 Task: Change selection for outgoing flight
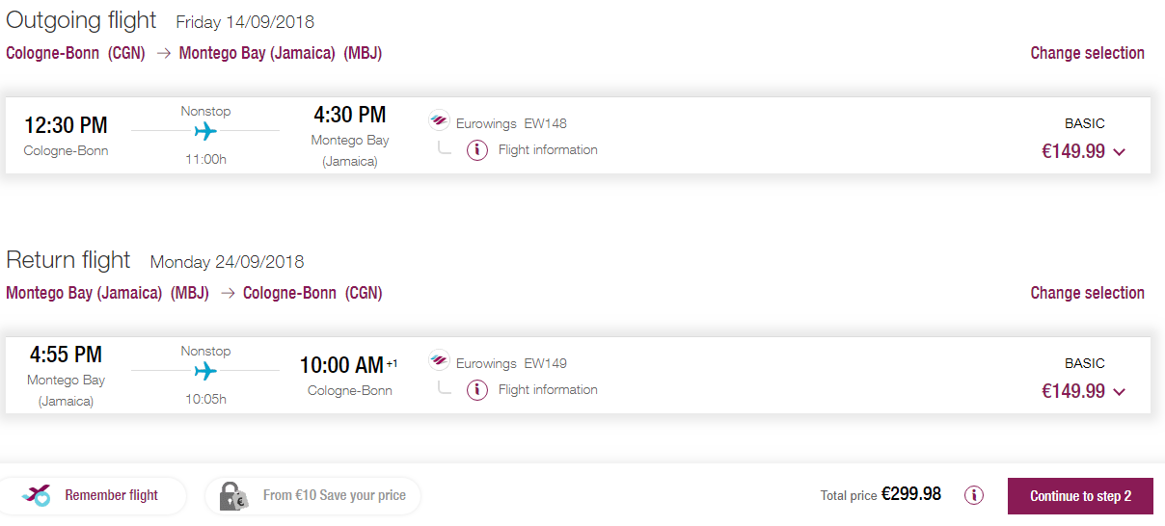1087,53
